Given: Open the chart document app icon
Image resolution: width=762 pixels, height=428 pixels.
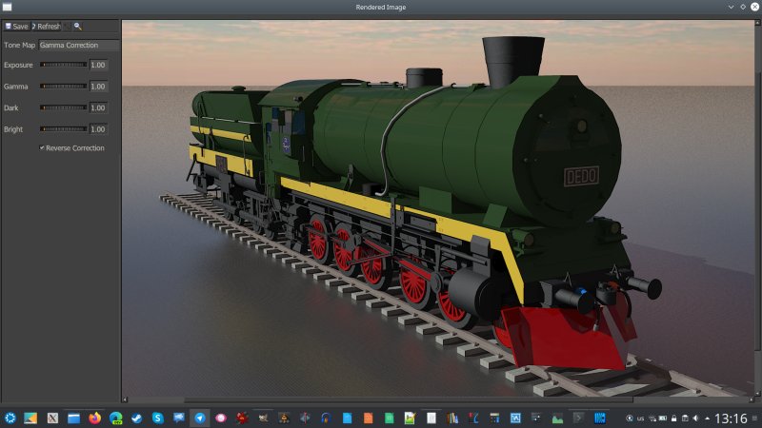Looking at the screenshot, I should point(411,418).
